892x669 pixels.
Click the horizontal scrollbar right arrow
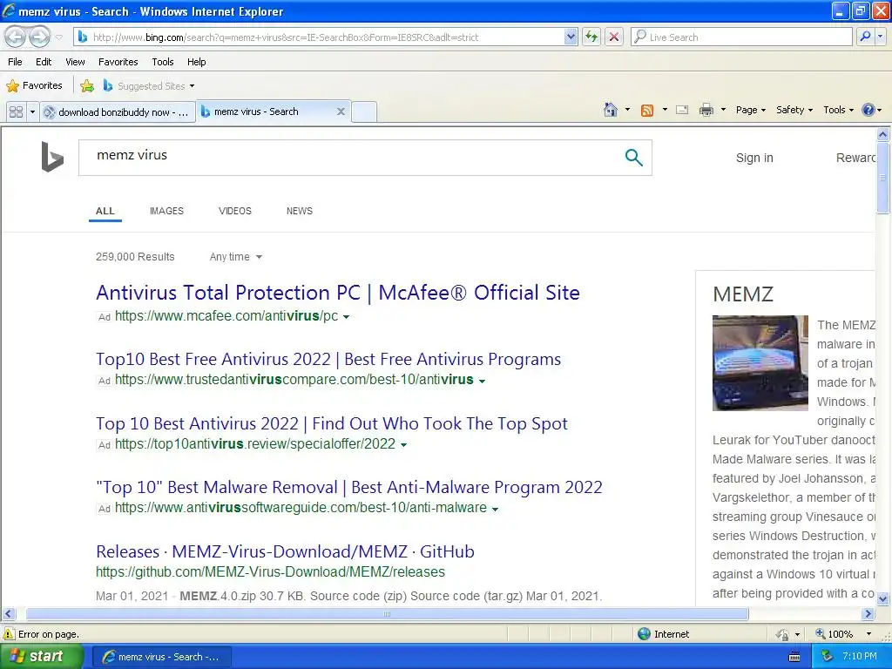[x=868, y=614]
